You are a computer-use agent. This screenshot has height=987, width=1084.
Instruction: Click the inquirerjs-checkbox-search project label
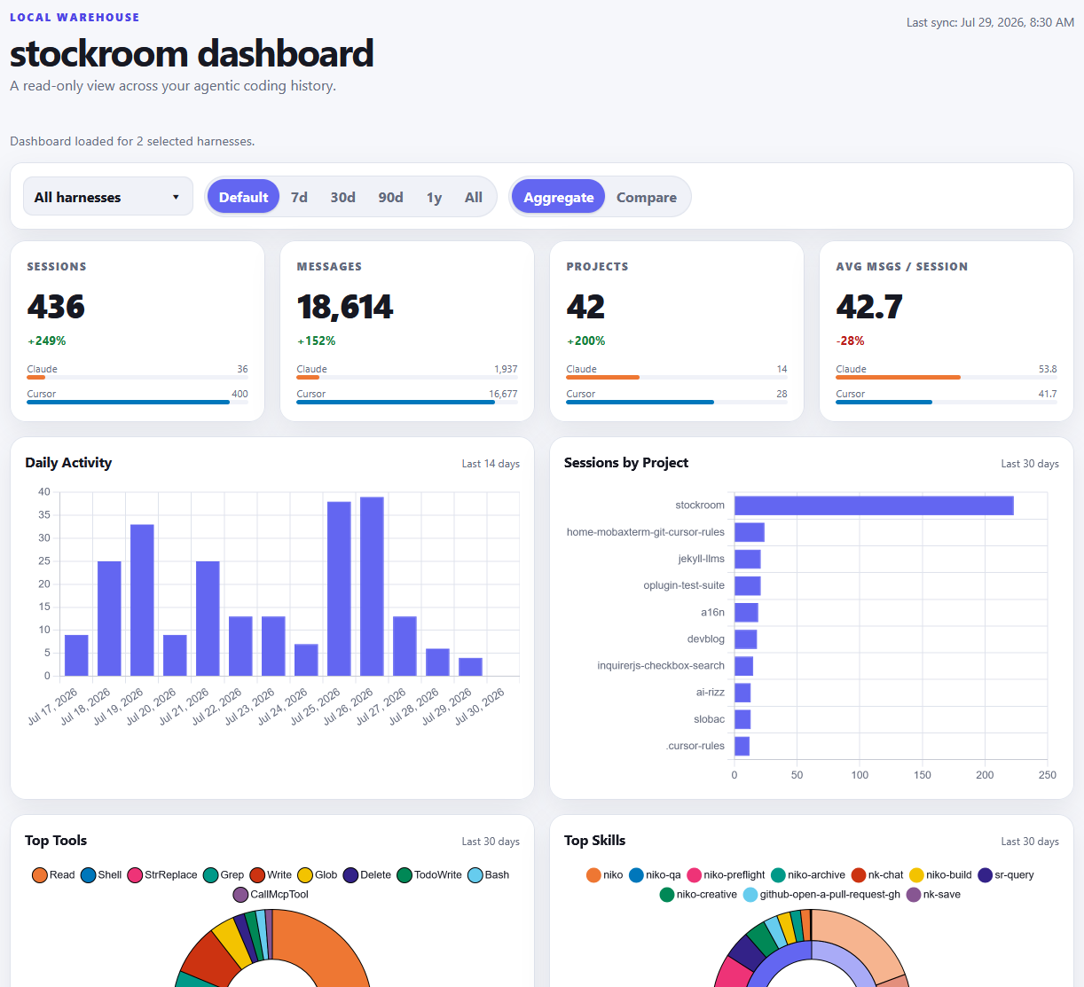click(661, 665)
